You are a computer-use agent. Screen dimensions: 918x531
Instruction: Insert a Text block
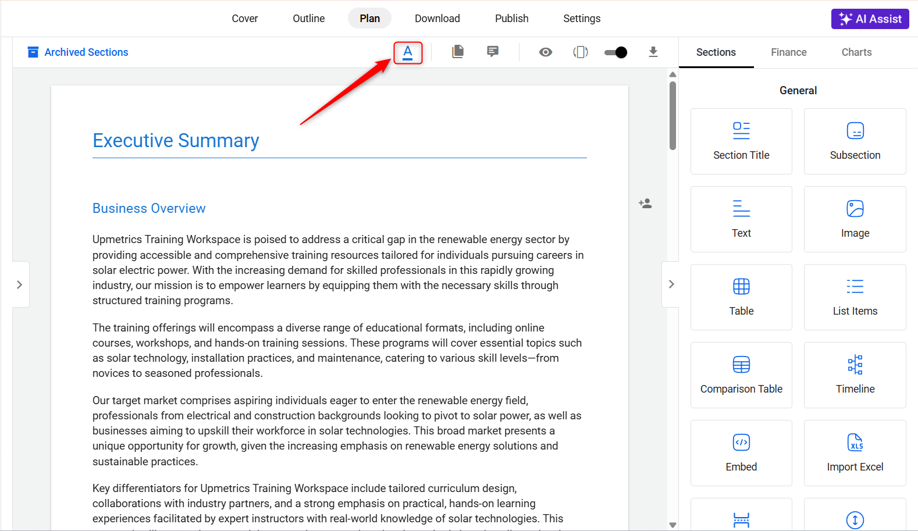tap(741, 219)
